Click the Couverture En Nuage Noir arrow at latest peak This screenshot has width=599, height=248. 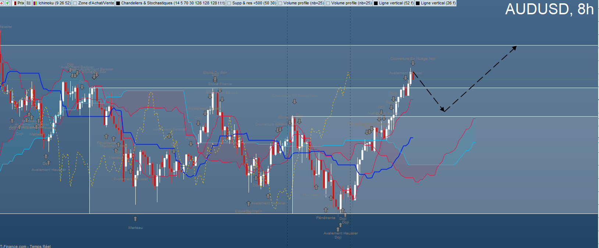click(413, 63)
